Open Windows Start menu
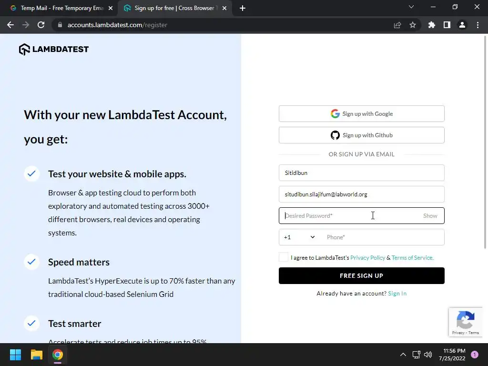Screen dimensions: 488x366 (x=16, y=355)
